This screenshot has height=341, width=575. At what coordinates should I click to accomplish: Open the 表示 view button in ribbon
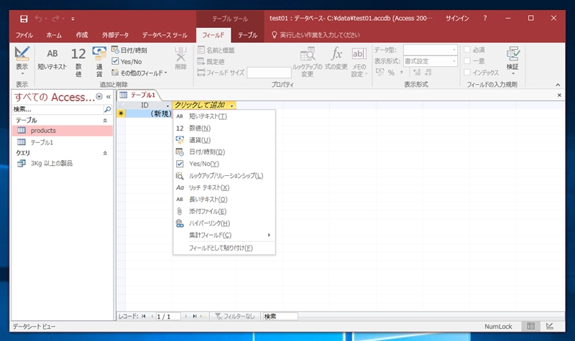(22, 61)
